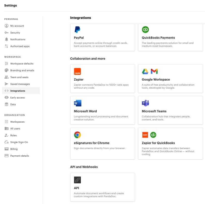Image resolution: width=205 pixels, height=204 pixels.
Task: Click the My account person icon
Action: click(7, 26)
